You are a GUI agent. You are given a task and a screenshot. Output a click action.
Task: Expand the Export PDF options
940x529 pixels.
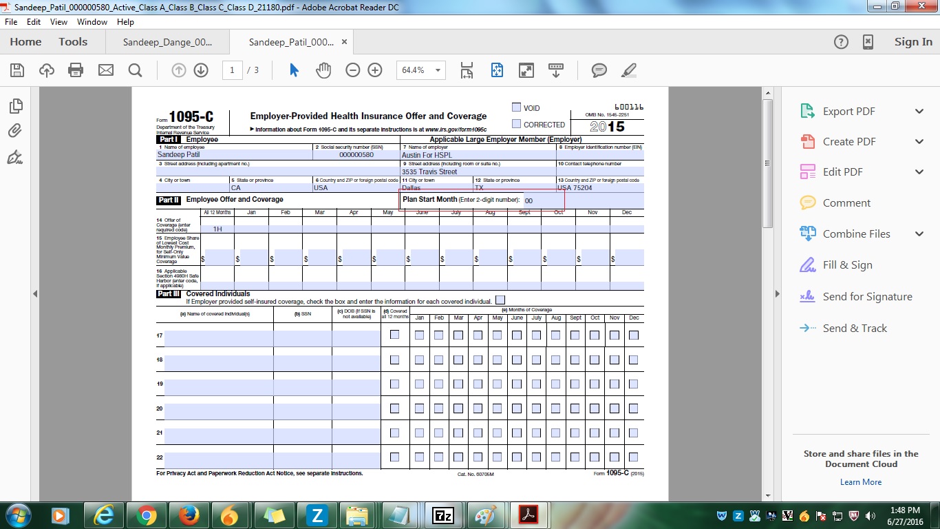click(919, 112)
